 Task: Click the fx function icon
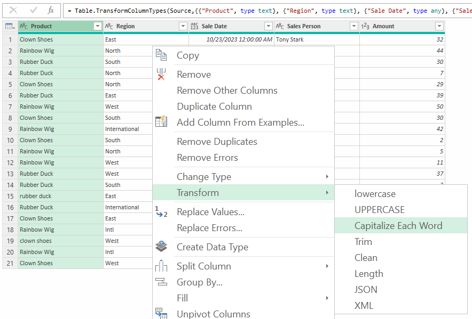coord(51,10)
